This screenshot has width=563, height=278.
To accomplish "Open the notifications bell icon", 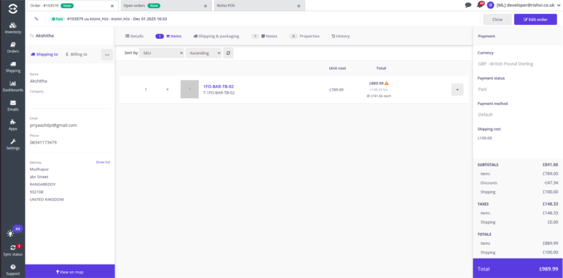I will coord(479,5).
